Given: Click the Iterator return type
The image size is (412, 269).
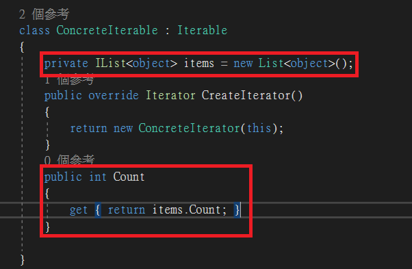Looking at the screenshot, I should point(170,95).
